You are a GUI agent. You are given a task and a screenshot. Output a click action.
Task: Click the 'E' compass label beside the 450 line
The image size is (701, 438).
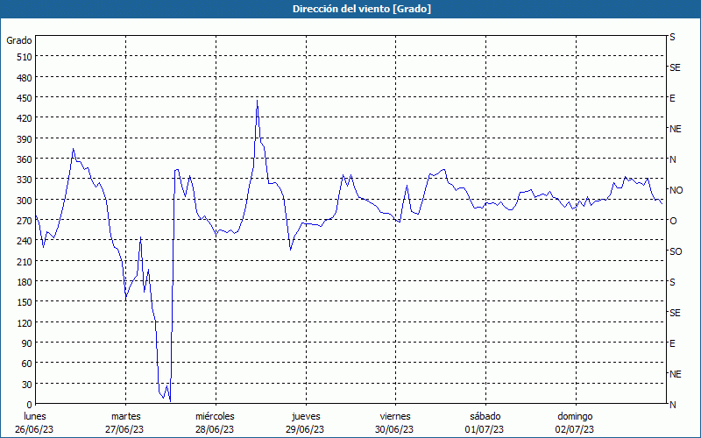coord(672,98)
